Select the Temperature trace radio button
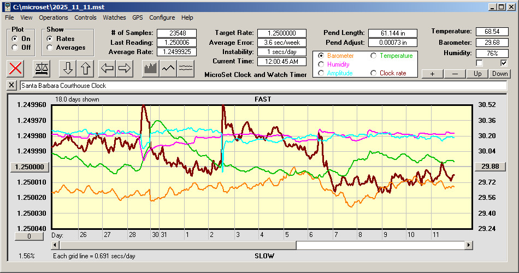Image resolution: width=519 pixels, height=273 pixels. click(x=374, y=56)
